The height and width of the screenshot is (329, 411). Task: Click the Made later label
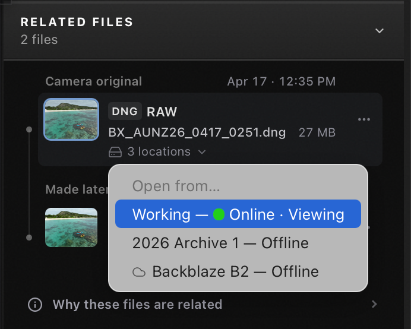point(77,189)
